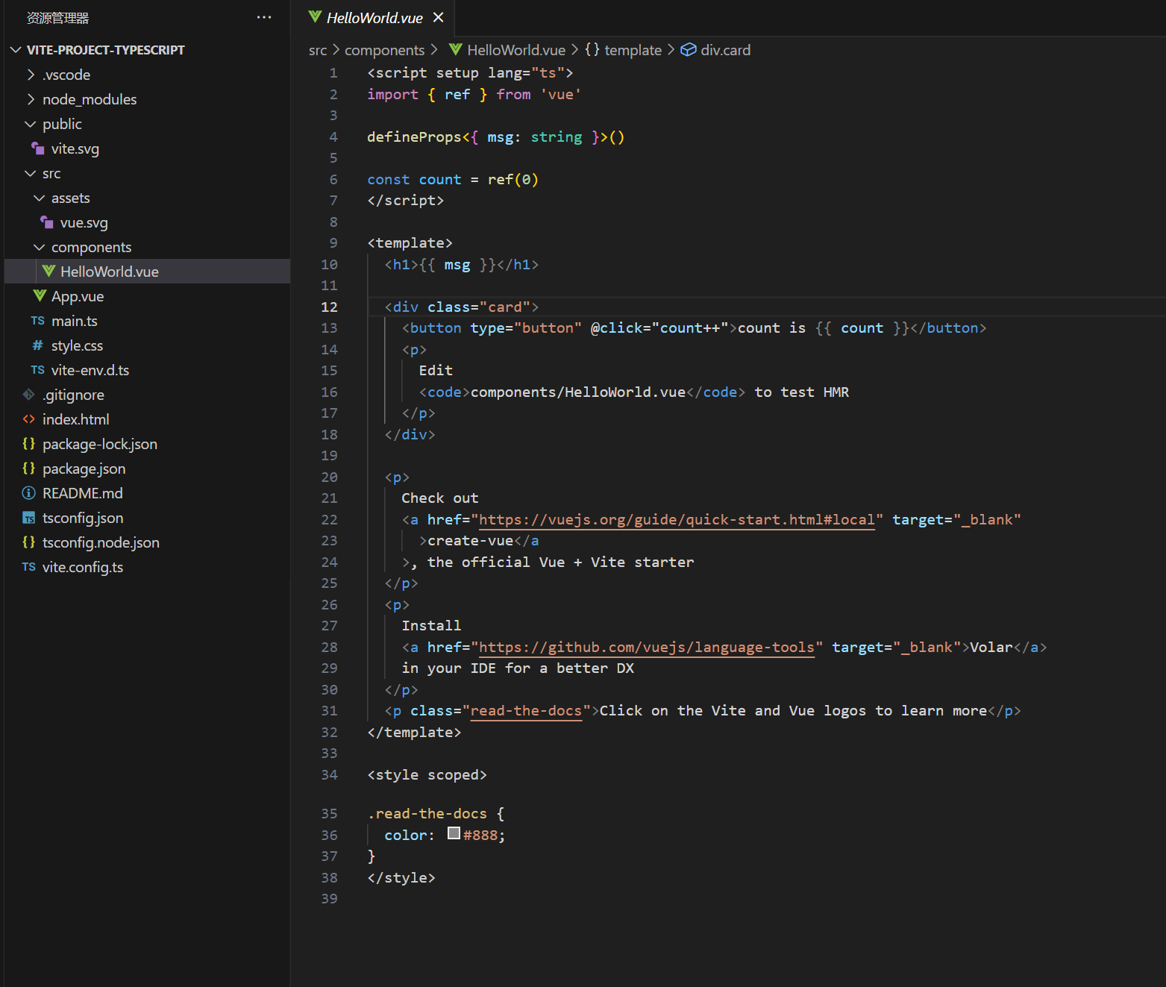Click the braces icon beside package-lock.json

[29, 444]
